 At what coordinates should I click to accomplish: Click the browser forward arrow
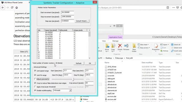(x=8, y=8)
